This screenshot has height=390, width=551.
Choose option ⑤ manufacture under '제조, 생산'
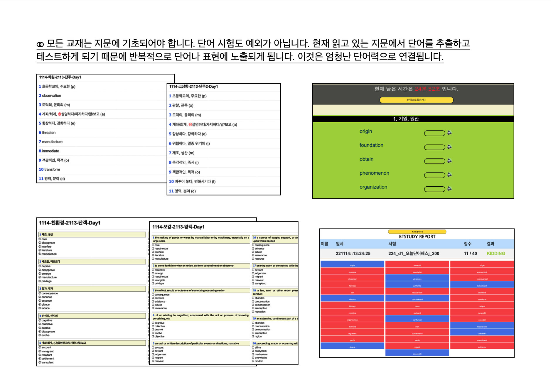pyautogui.click(x=49, y=254)
